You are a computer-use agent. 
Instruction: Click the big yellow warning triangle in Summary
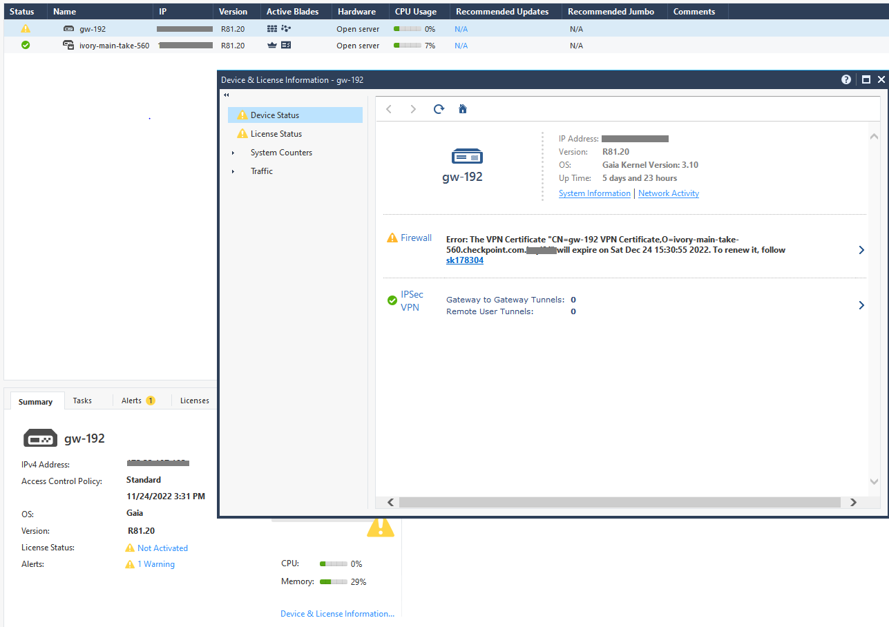pos(380,528)
